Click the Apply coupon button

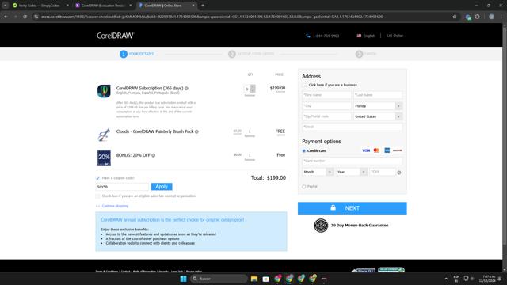[x=162, y=187]
